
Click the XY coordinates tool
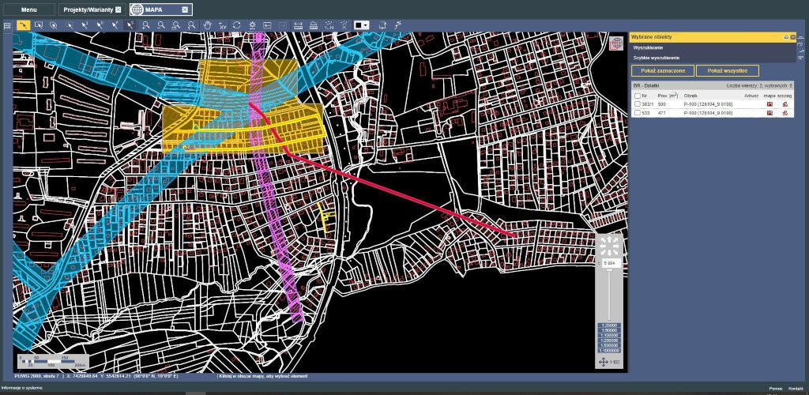click(x=223, y=25)
